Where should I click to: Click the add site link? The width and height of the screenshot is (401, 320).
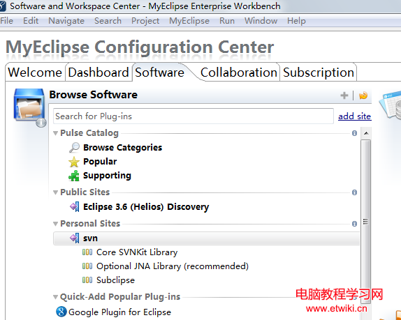pos(354,116)
